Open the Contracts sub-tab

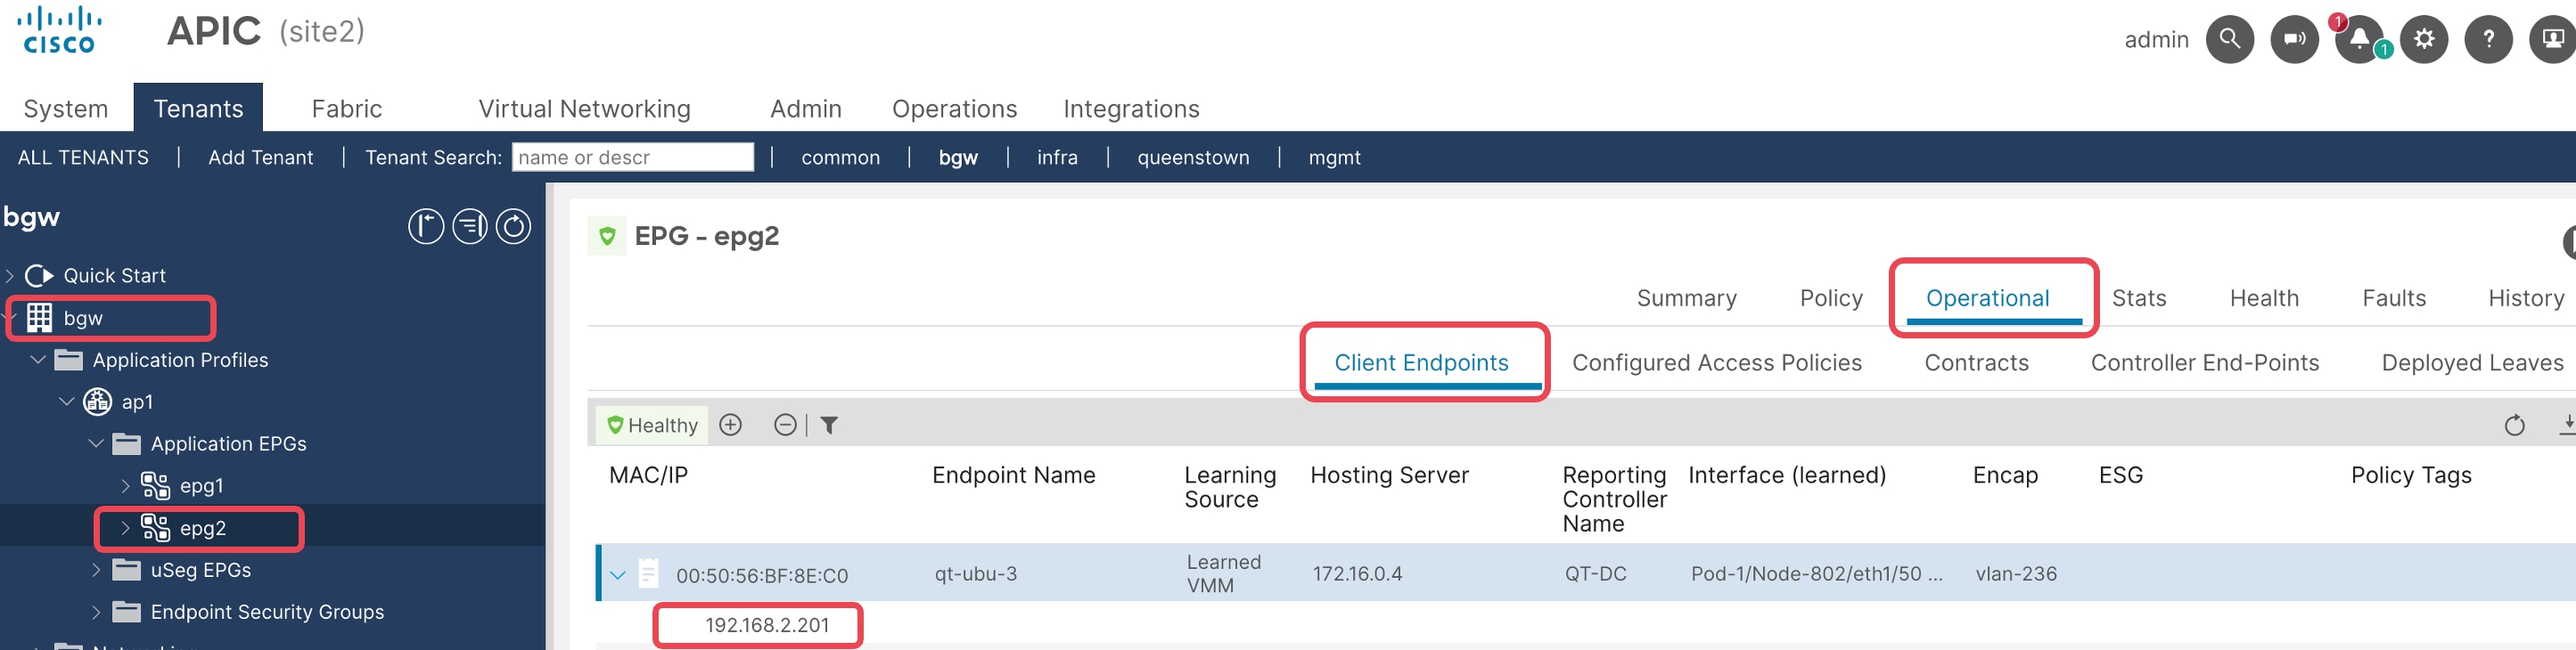[x=1976, y=362]
